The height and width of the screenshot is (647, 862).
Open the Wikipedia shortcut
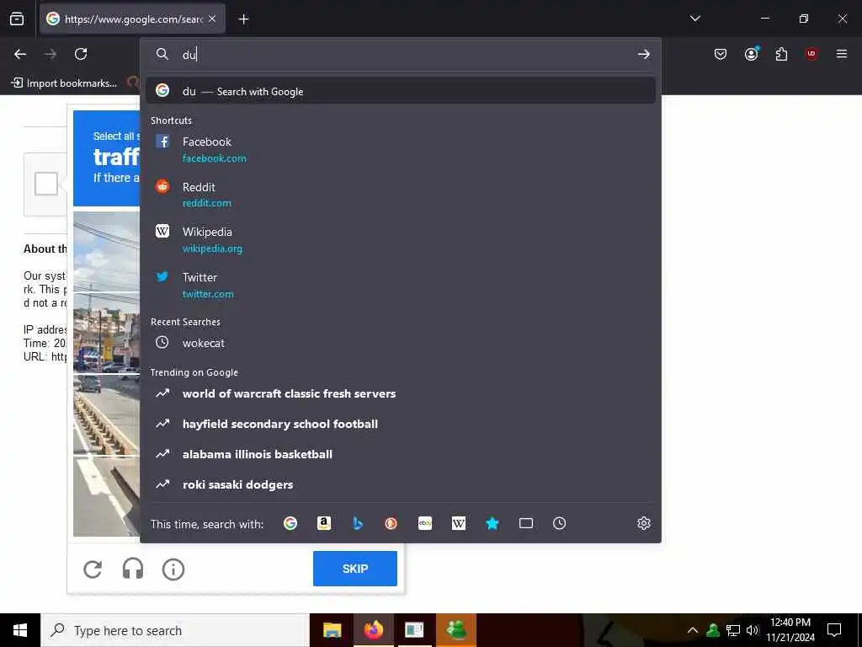400,239
